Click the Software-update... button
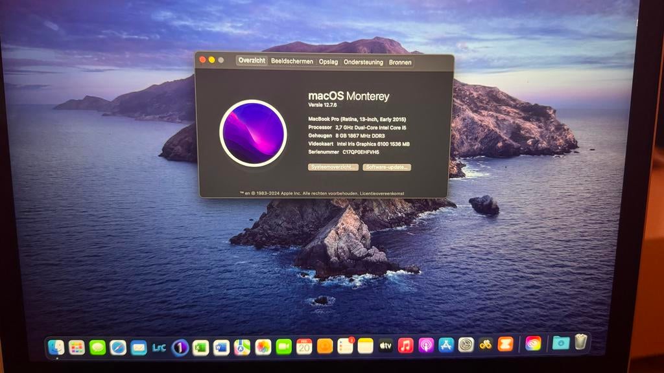 (x=386, y=167)
